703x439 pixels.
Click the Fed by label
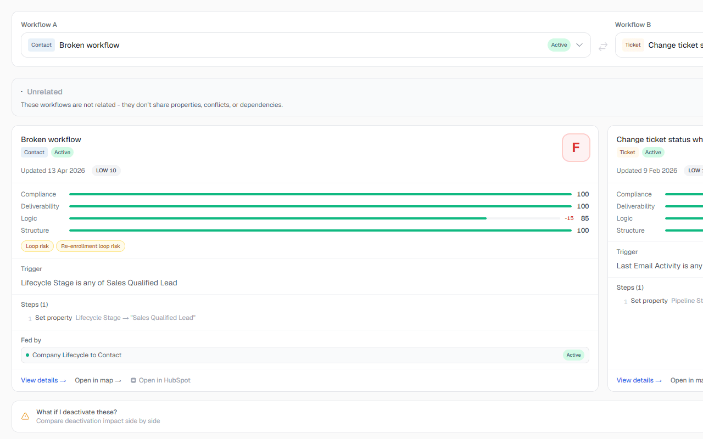point(31,340)
